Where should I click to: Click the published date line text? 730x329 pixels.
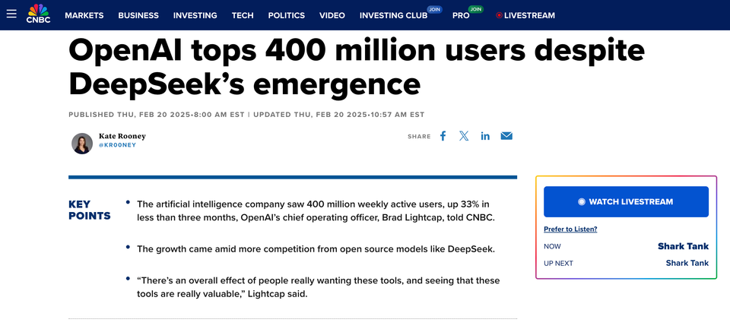pos(246,115)
